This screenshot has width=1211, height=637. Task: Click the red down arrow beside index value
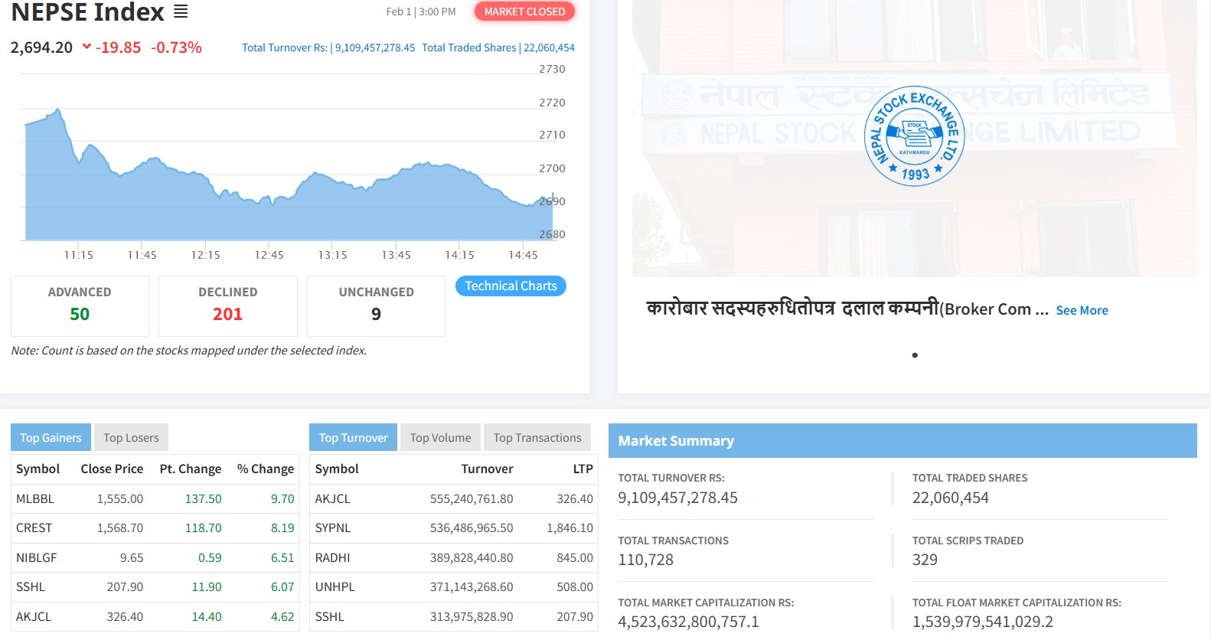click(86, 47)
